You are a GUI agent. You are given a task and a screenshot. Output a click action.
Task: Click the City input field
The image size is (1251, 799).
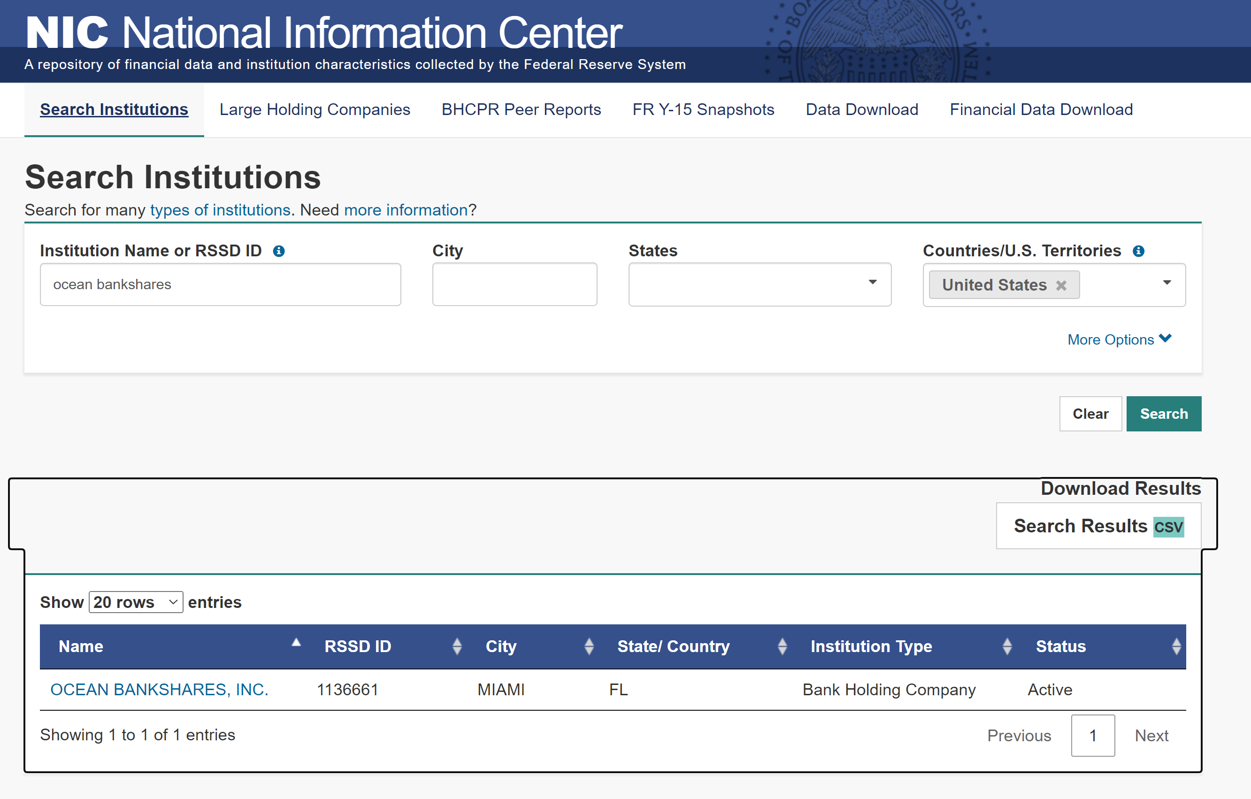(x=514, y=284)
